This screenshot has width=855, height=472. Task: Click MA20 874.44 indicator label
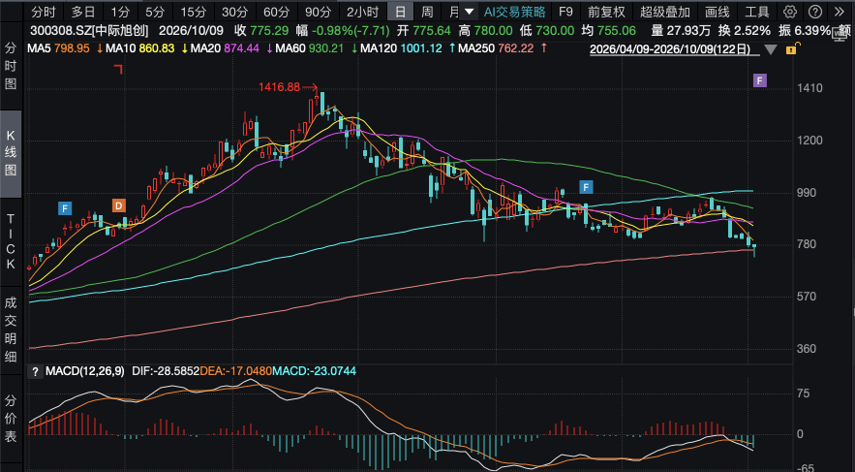pyautogui.click(x=224, y=48)
